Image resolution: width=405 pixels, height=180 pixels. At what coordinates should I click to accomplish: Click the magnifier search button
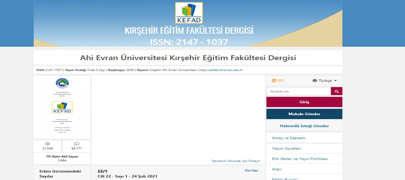point(337,91)
